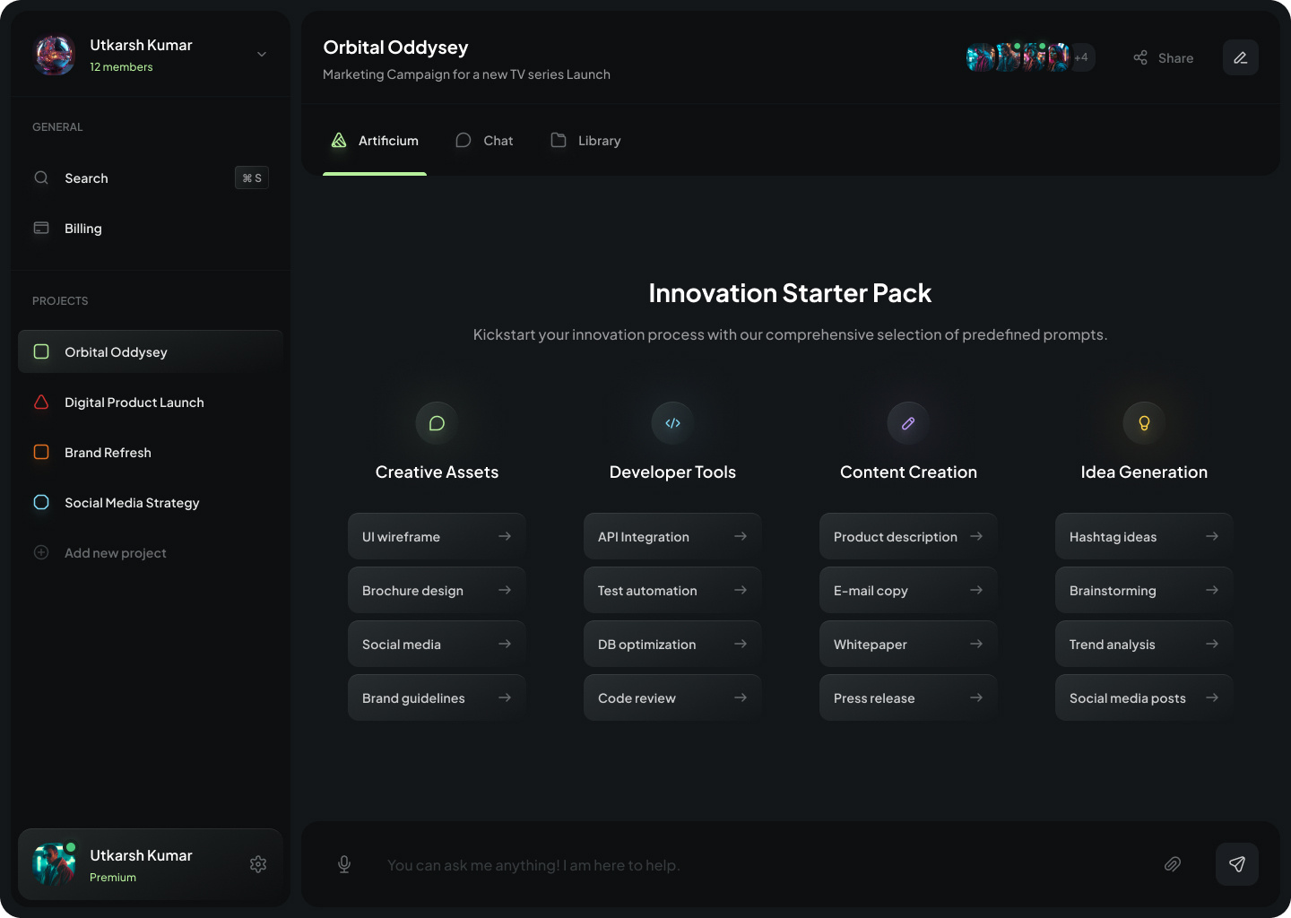Image resolution: width=1291 pixels, height=918 pixels.
Task: Click the microphone icon in the message bar
Action: click(x=344, y=864)
